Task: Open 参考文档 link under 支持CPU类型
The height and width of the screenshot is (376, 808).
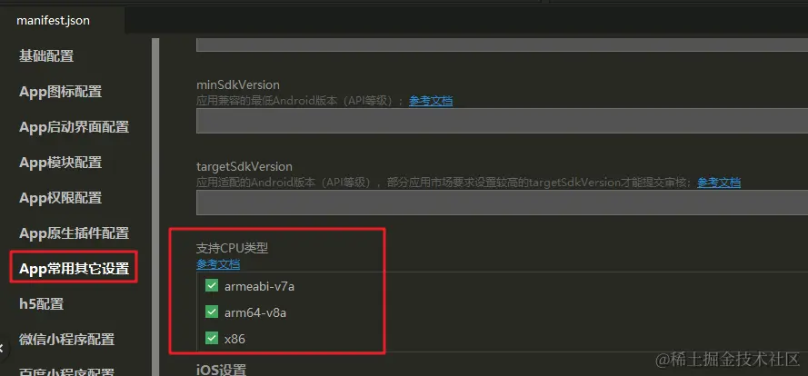Action: click(218, 265)
